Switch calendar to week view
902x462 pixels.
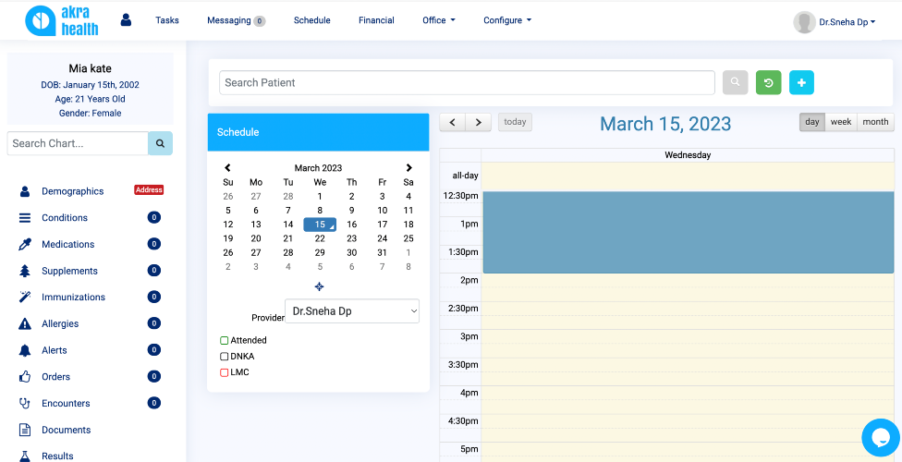[841, 122]
